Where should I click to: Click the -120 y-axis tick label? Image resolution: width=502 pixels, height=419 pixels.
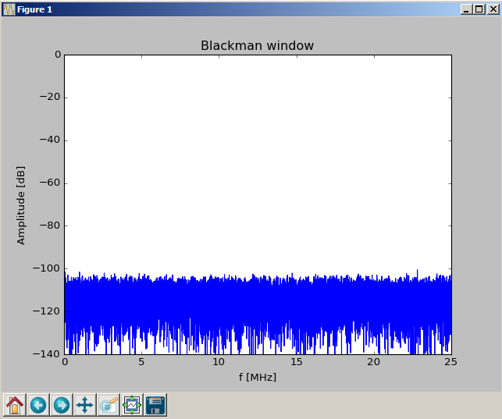click(46, 311)
